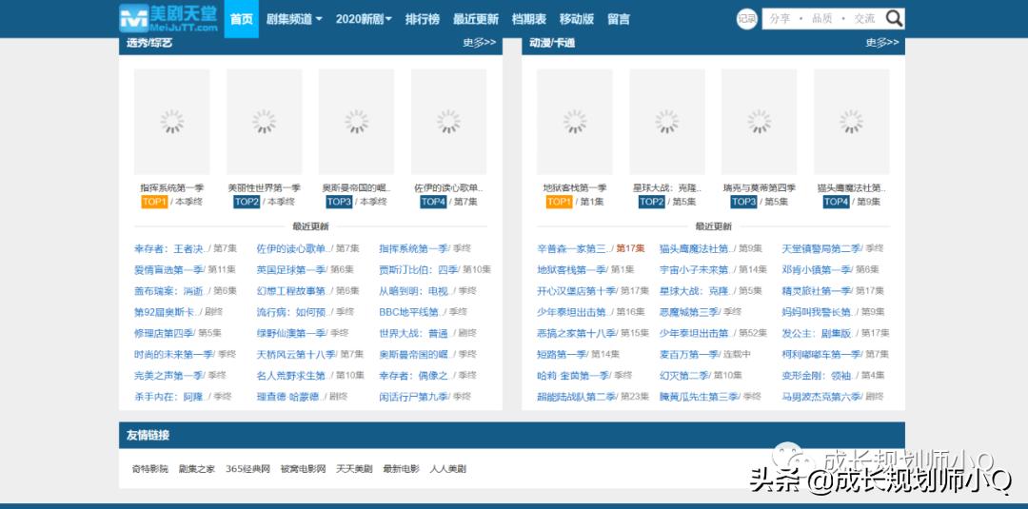Open the 爱情盲选第一季 link
1028x509 pixels.
(x=168, y=270)
